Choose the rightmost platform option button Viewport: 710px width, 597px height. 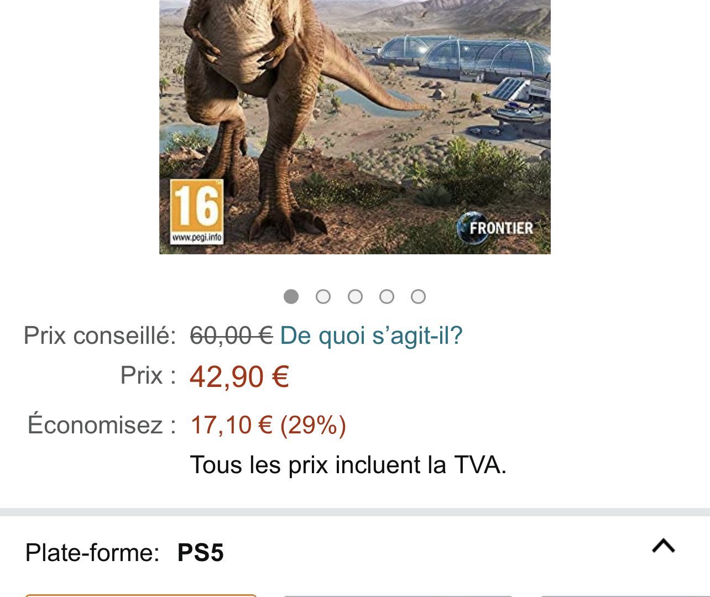pos(625,596)
